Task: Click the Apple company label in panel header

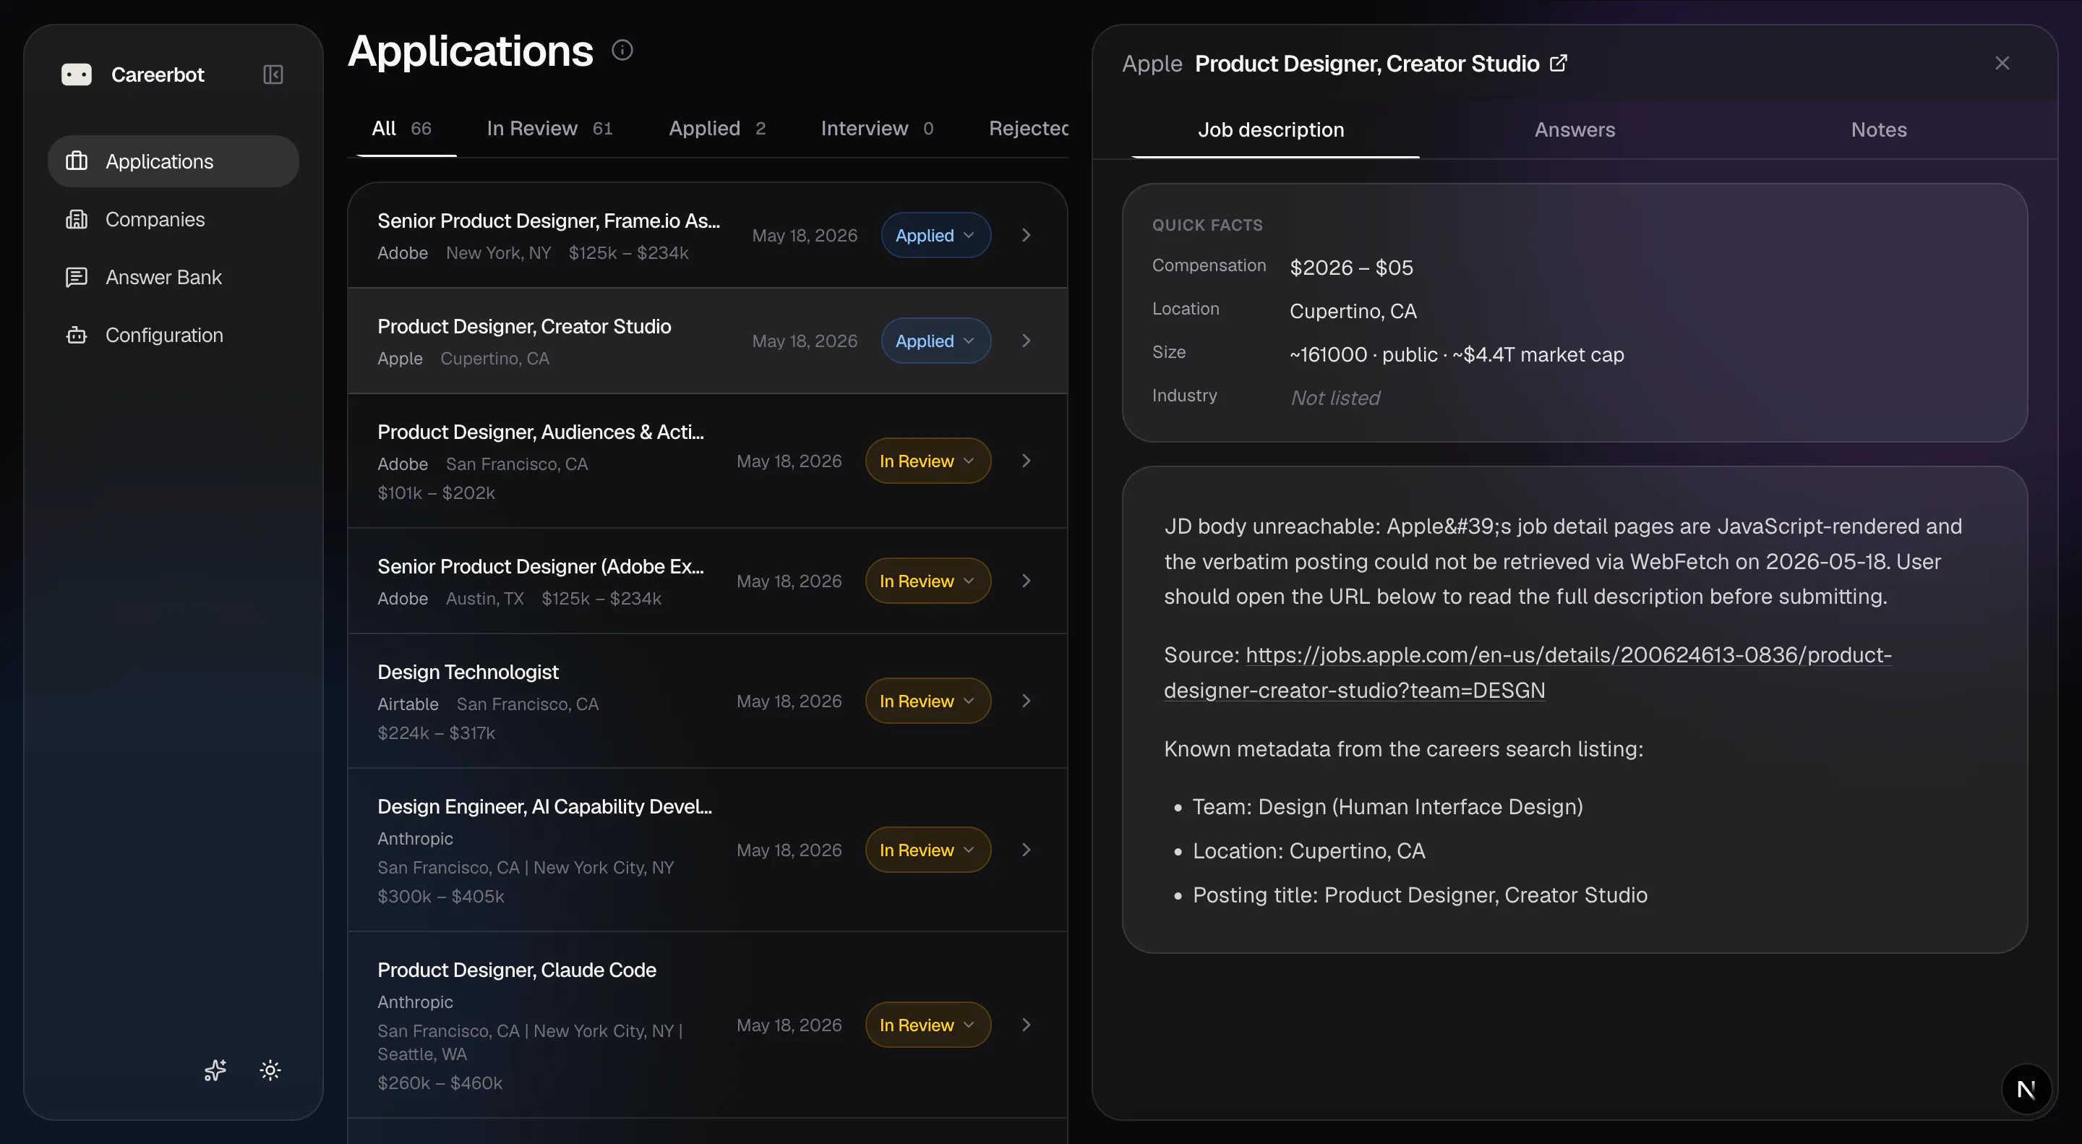Action: (1152, 63)
